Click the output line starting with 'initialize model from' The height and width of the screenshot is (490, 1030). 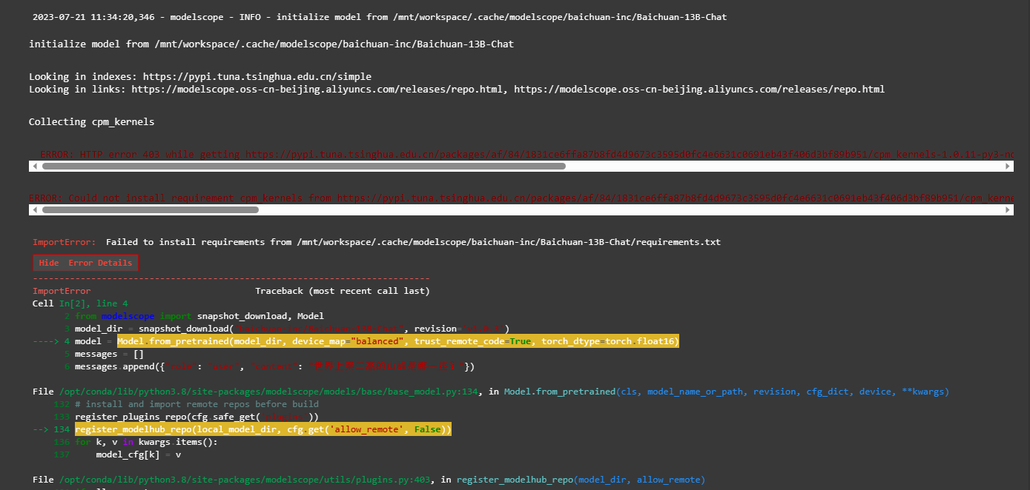tap(271, 44)
